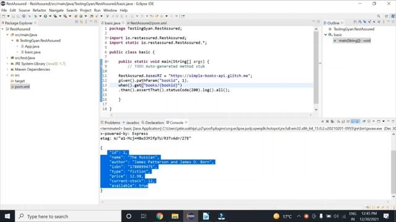Collapse the src/main/java folder

click(x=7, y=35)
